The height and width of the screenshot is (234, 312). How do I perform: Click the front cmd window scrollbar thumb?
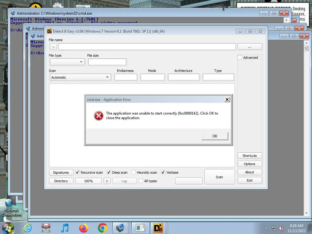(x=307, y=48)
